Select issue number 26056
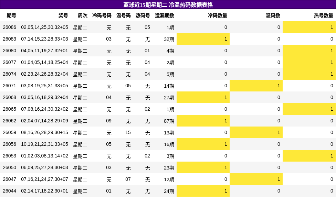336x197 pixels. pyautogui.click(x=9, y=144)
